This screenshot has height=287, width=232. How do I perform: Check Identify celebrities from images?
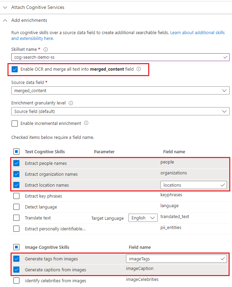coord(16,281)
